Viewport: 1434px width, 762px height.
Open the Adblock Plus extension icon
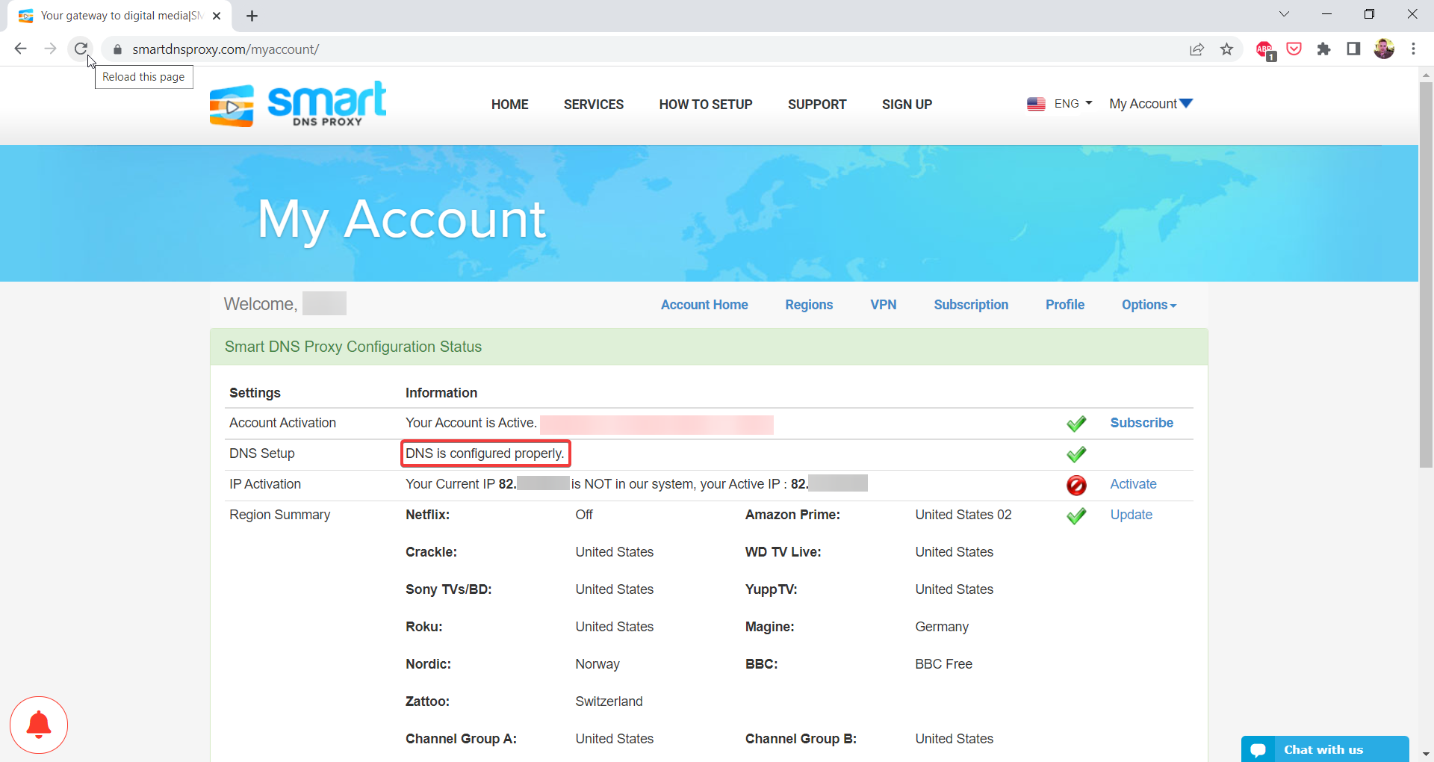pyautogui.click(x=1264, y=49)
